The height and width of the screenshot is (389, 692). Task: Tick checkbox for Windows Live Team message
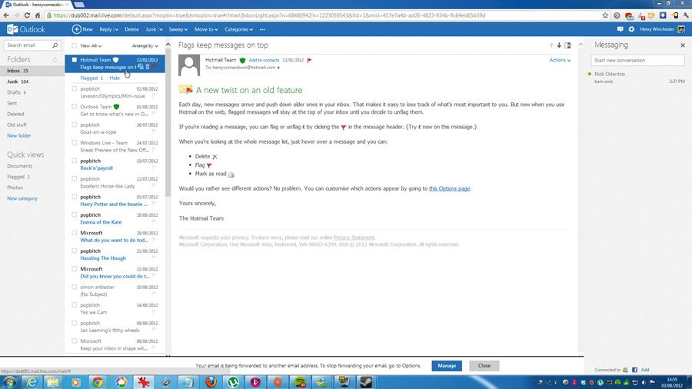coord(74,143)
